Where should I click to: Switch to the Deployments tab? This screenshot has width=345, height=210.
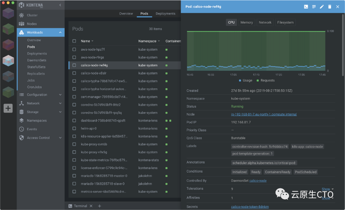[x=165, y=14]
